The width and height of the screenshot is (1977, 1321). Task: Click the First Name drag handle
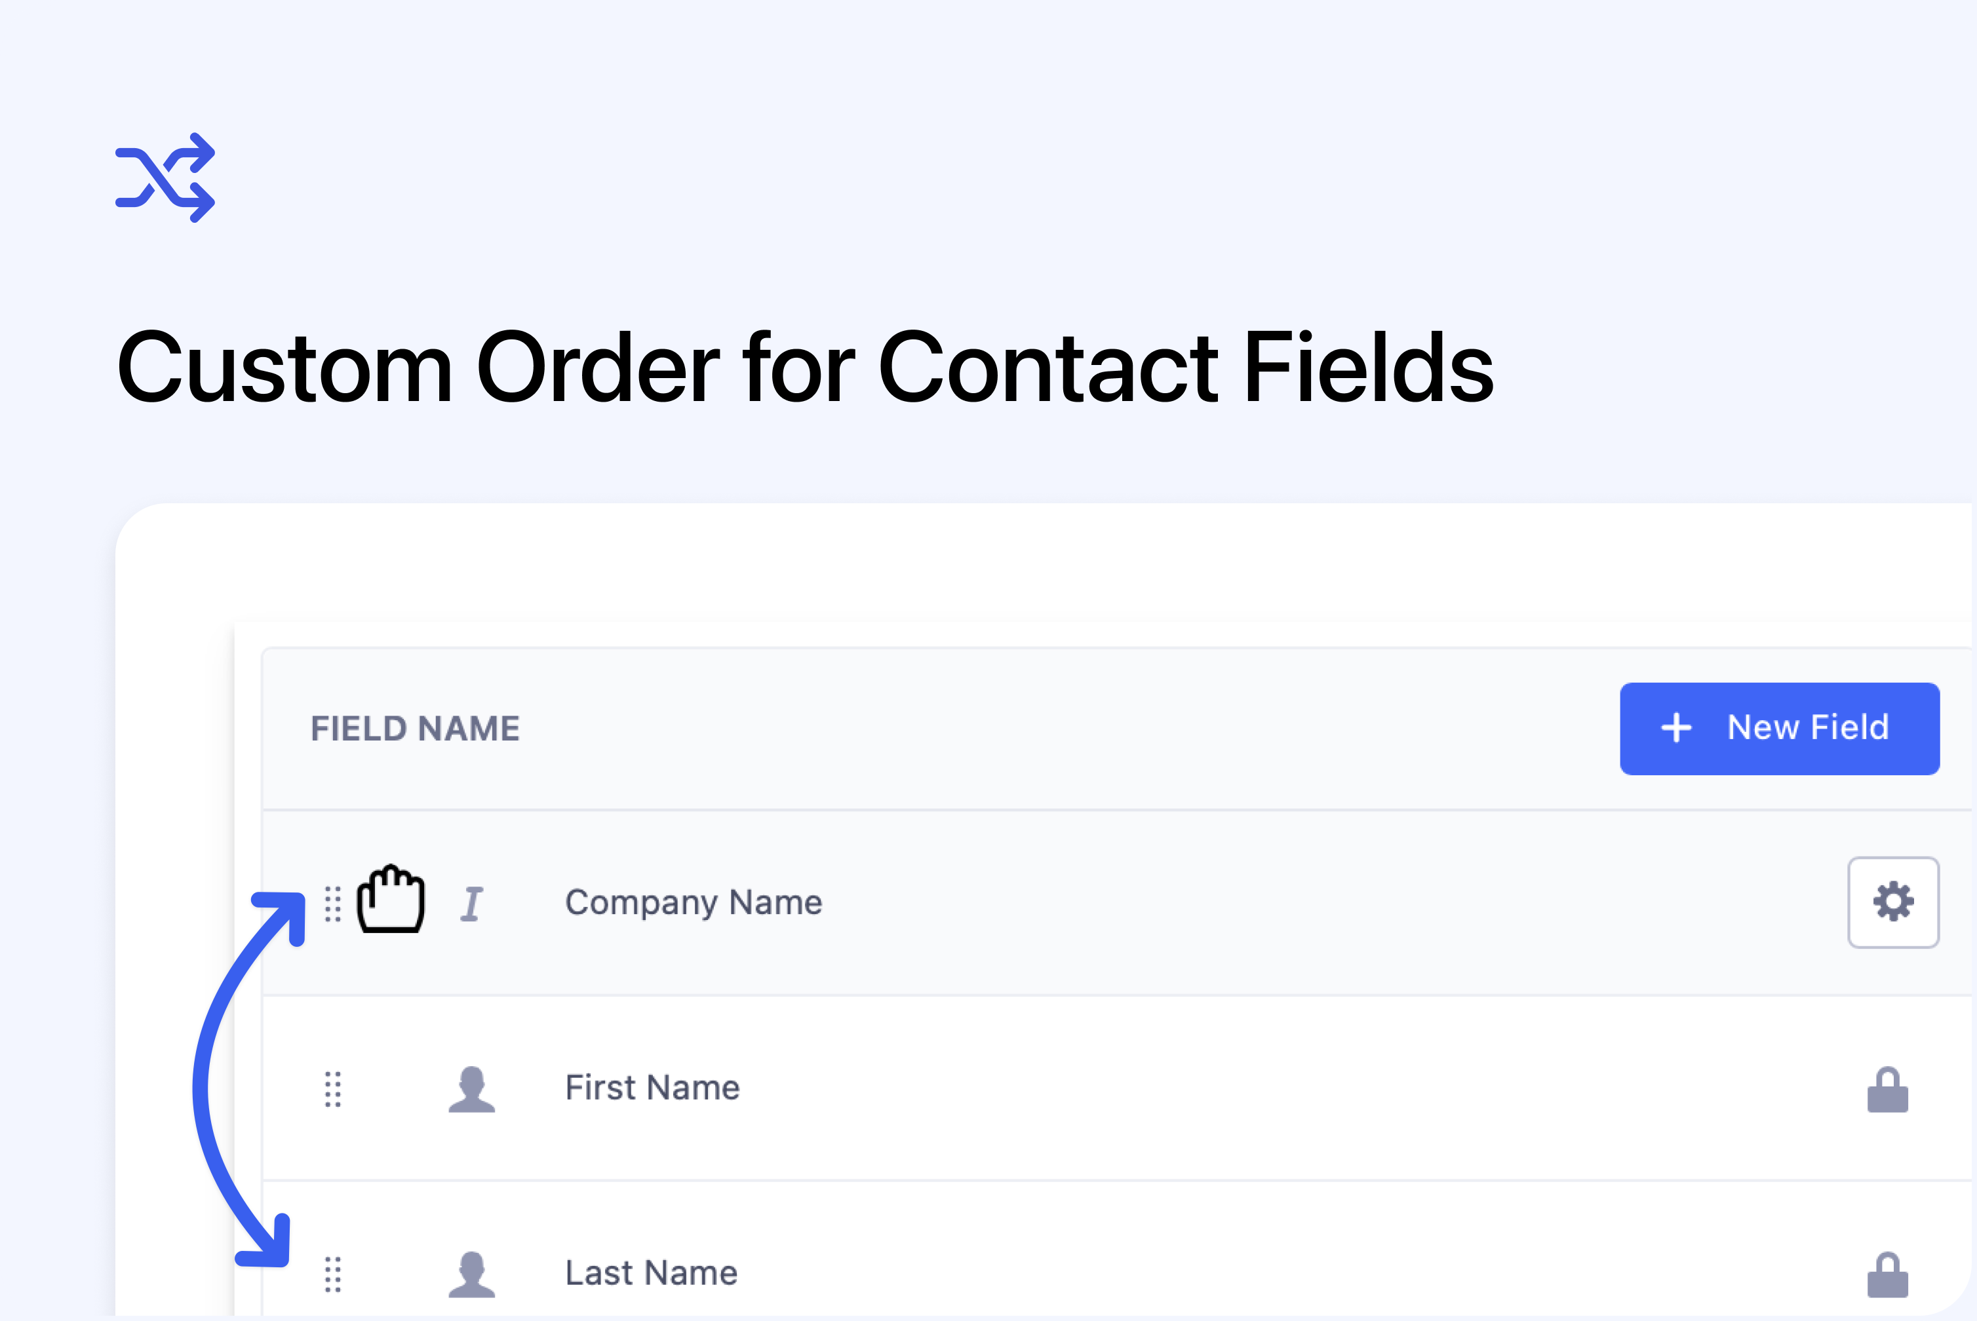333,1089
